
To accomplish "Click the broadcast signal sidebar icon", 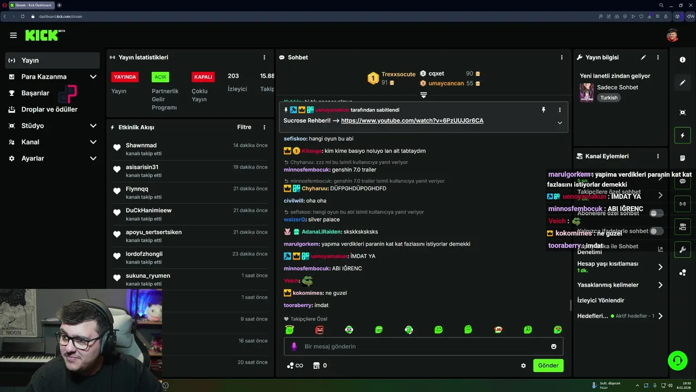I will [682, 204].
